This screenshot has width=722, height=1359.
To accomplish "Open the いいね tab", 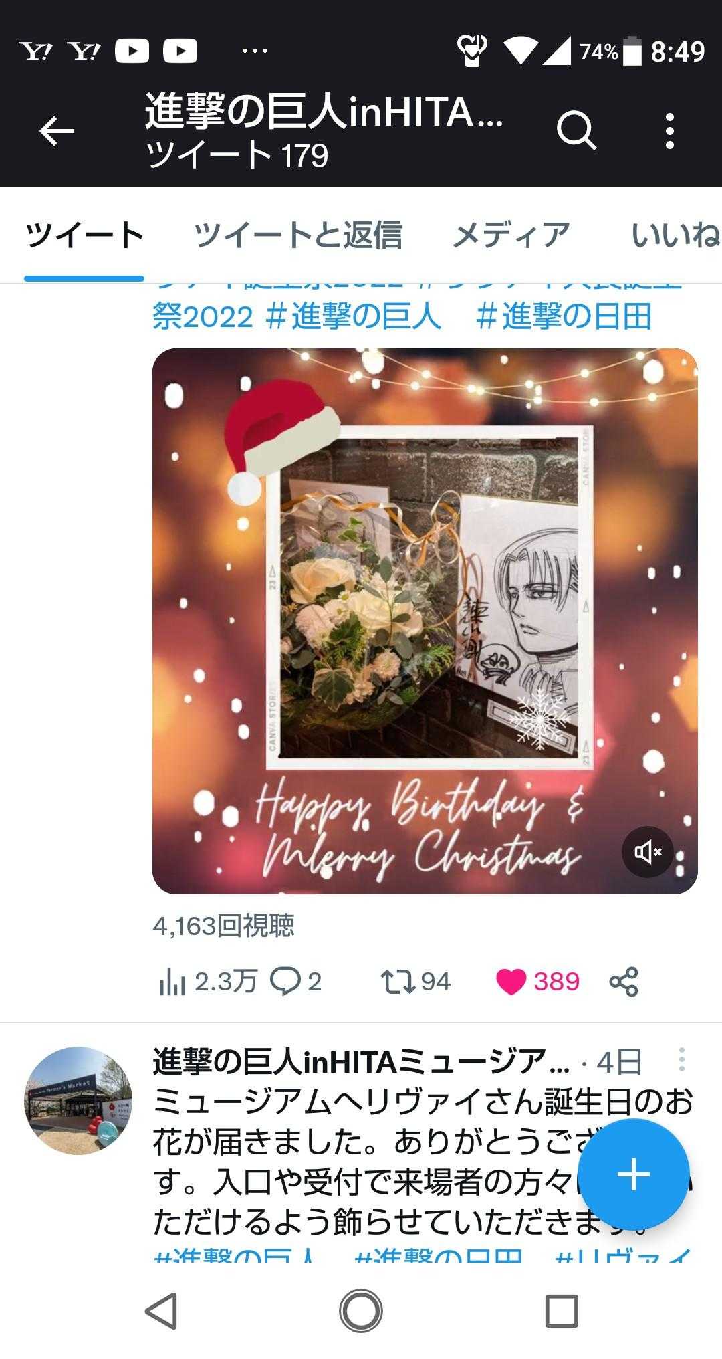I will pos(674,235).
